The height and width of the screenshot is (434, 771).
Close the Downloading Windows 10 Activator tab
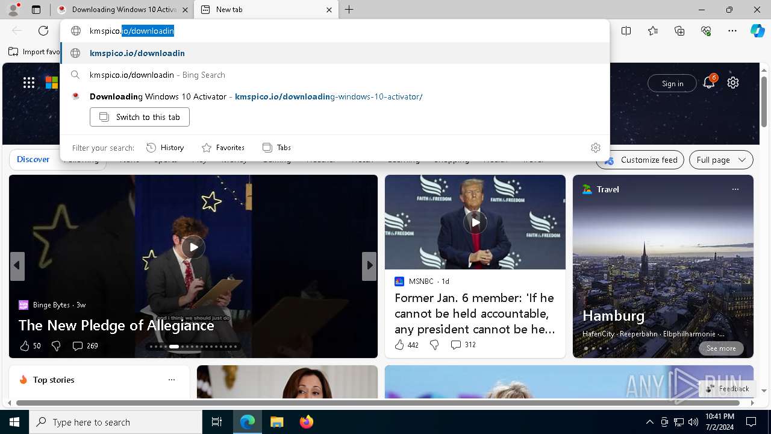pyautogui.click(x=185, y=10)
